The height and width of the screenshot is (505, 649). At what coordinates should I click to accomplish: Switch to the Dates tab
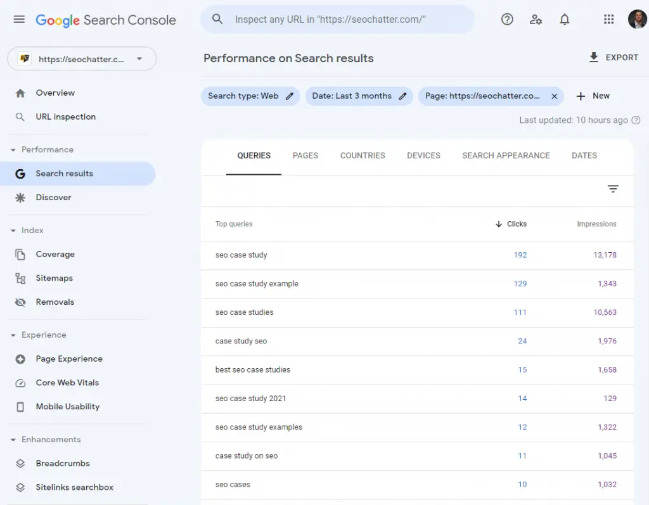point(584,156)
